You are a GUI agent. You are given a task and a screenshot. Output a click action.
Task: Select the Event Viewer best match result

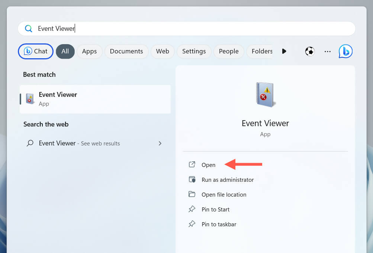pos(95,99)
